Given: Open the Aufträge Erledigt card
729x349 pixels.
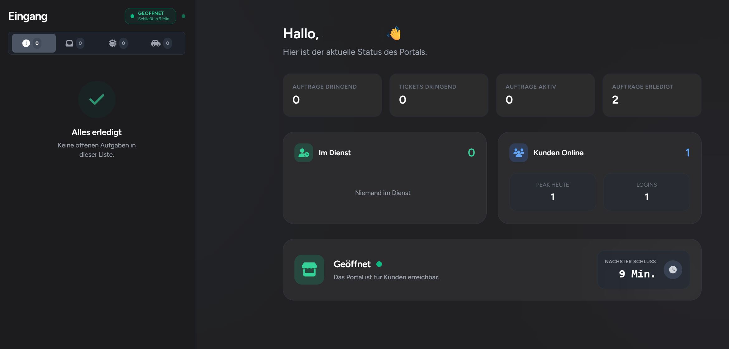Looking at the screenshot, I should click(x=652, y=95).
